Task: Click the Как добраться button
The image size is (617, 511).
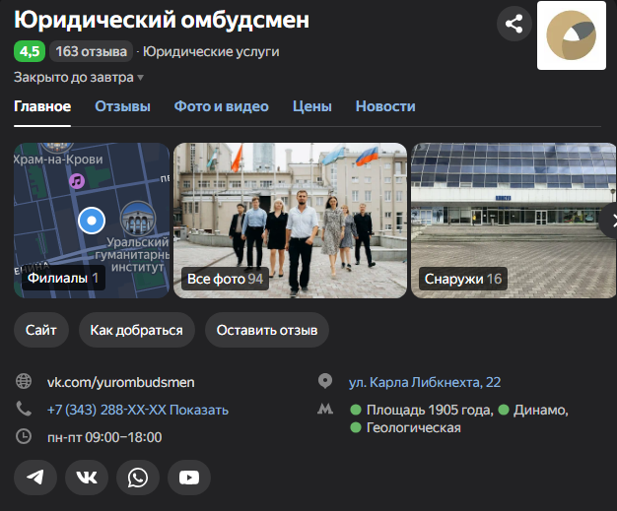Action: point(137,330)
